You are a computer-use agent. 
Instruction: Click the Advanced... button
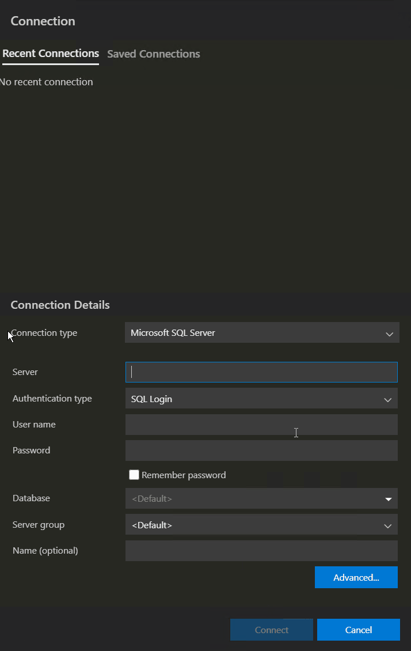(x=356, y=577)
